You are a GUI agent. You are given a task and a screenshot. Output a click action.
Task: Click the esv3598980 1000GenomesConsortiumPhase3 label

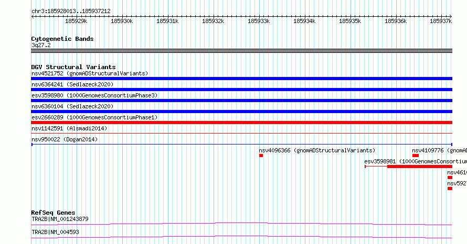coord(94,95)
